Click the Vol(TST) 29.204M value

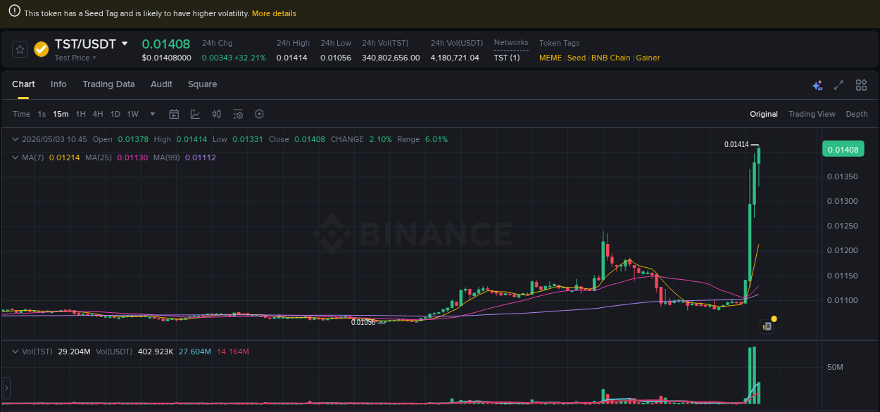point(74,352)
